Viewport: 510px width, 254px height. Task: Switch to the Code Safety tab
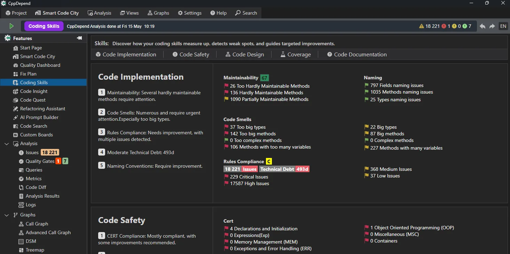click(x=191, y=54)
